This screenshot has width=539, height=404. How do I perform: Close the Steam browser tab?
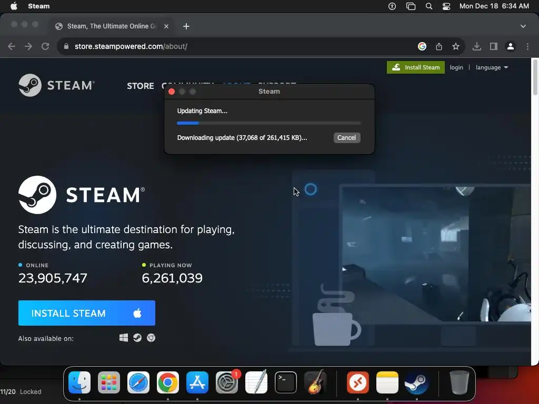pyautogui.click(x=166, y=26)
